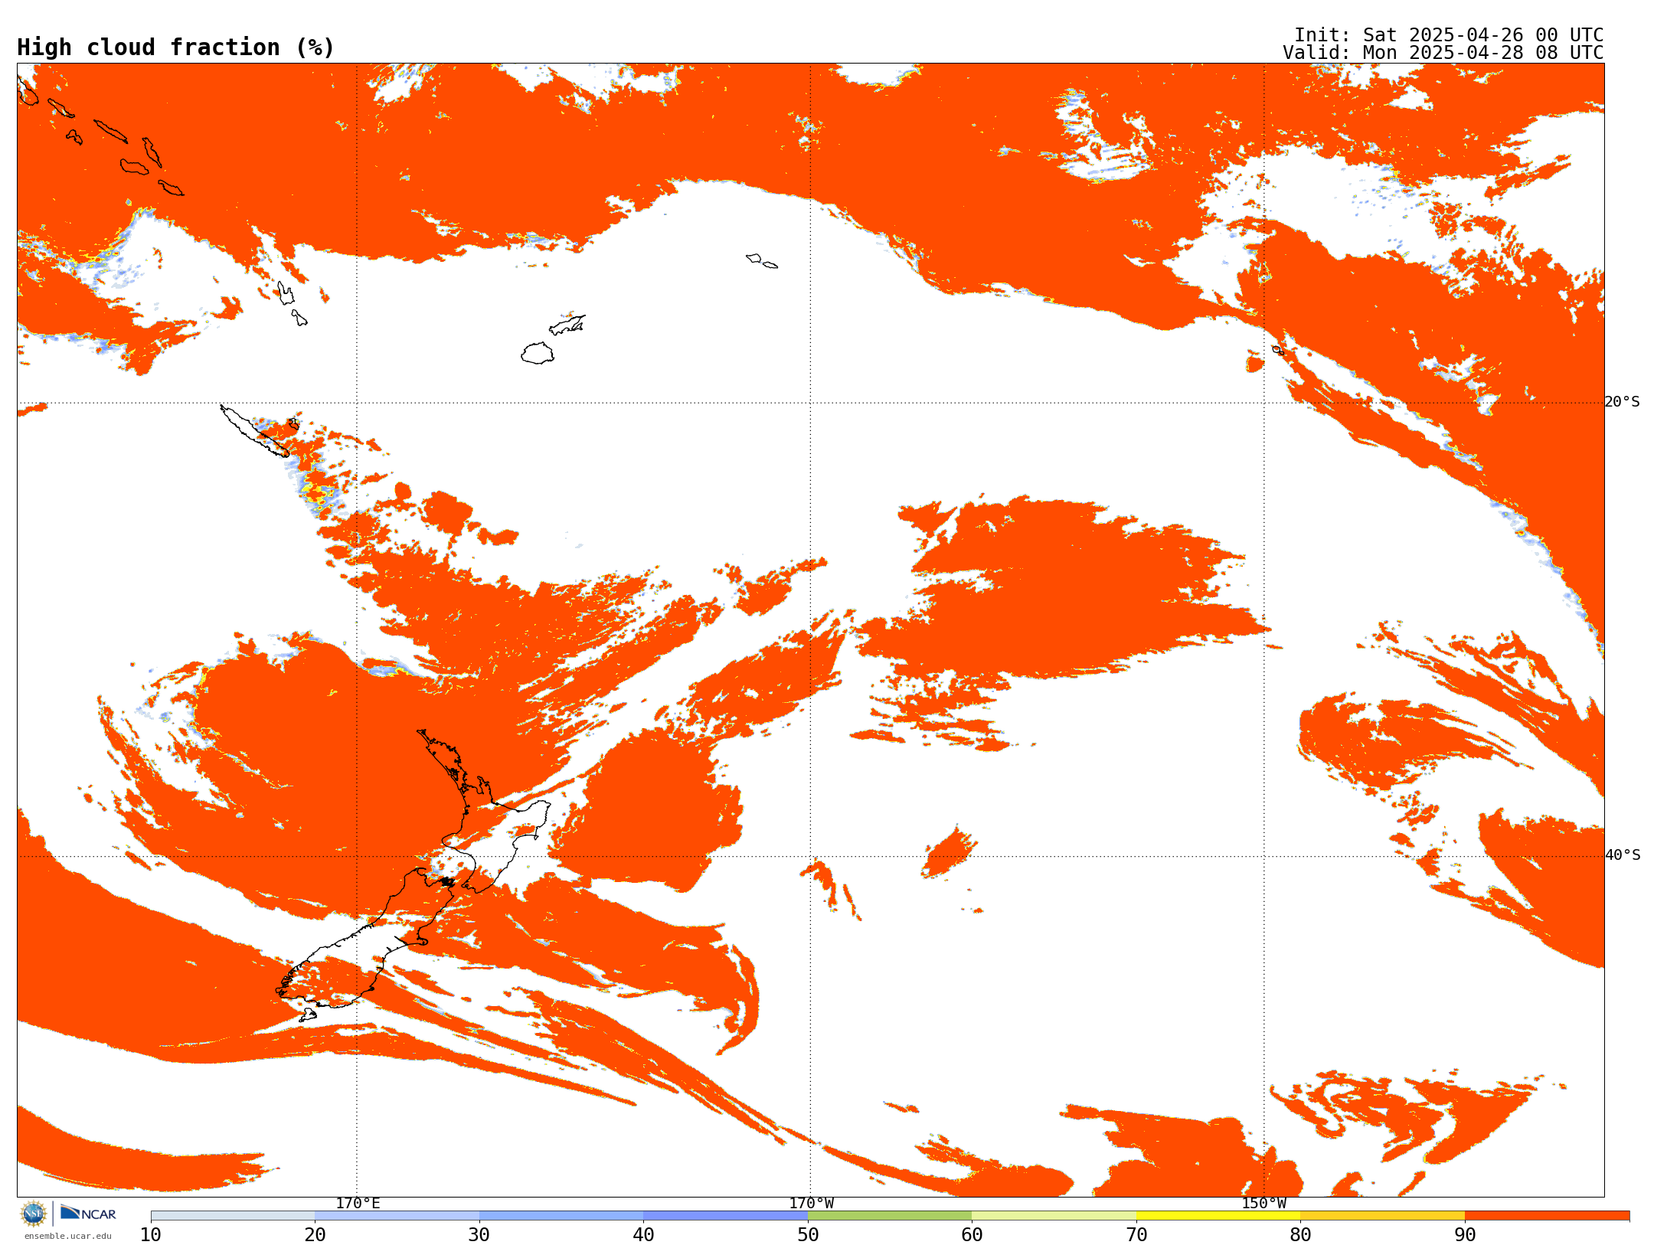
Task: Click the 80–90 gold colorbar segment
Action: point(1382,1216)
